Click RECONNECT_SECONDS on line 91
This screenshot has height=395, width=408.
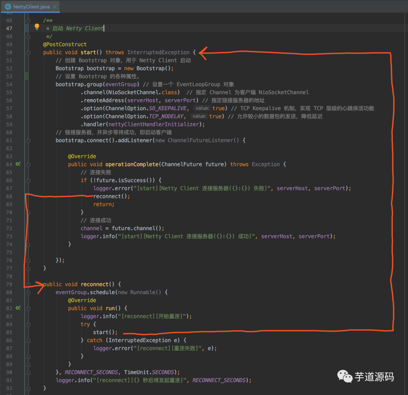pyautogui.click(x=219, y=380)
